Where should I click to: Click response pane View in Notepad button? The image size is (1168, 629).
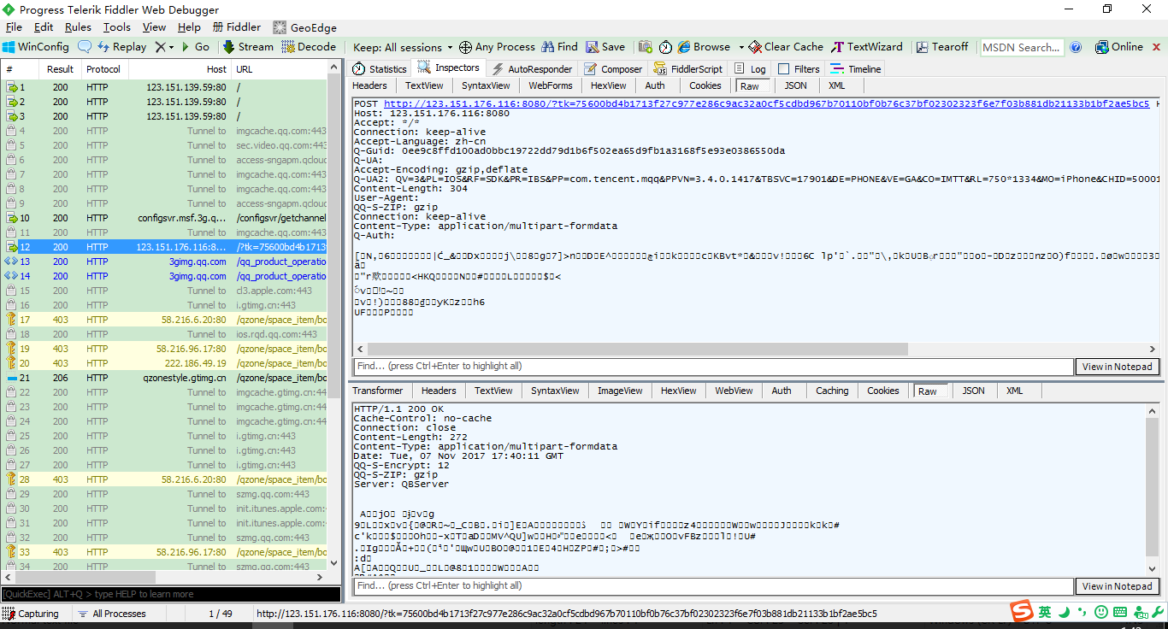click(x=1118, y=586)
